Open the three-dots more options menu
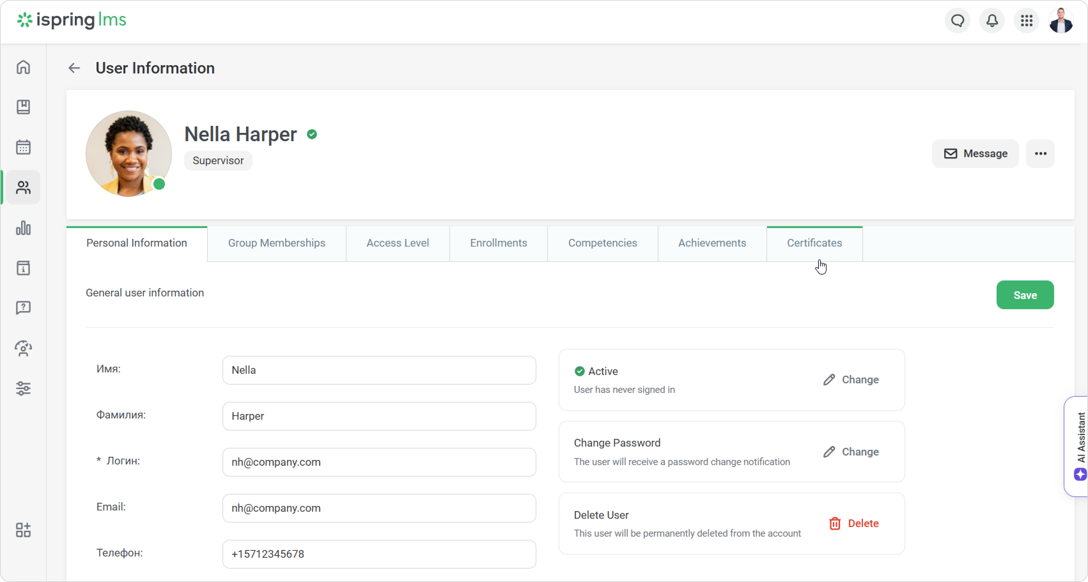 click(1040, 154)
